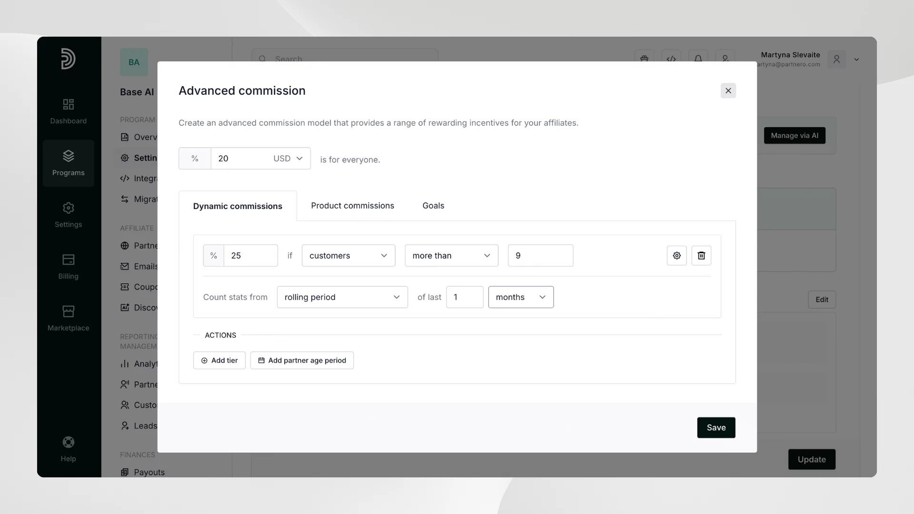Switch to the Product commissions tab

(x=352, y=206)
